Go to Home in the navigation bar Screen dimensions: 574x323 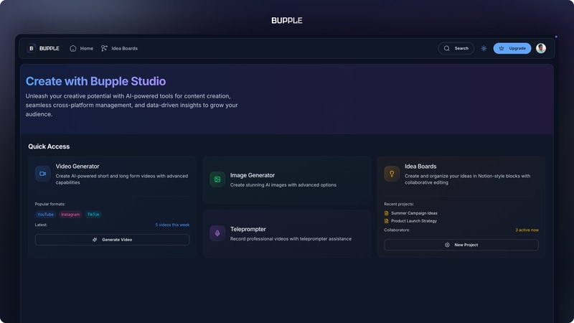(82, 49)
